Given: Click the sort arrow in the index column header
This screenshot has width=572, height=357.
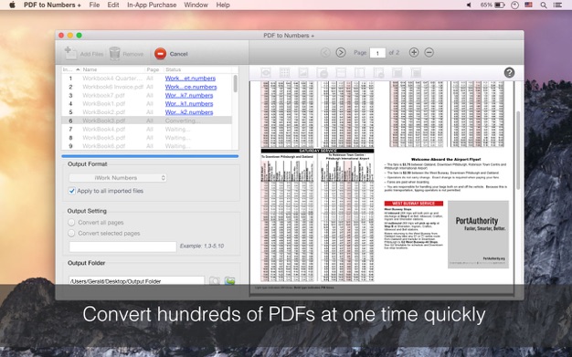Looking at the screenshot, I should pyautogui.click(x=78, y=69).
